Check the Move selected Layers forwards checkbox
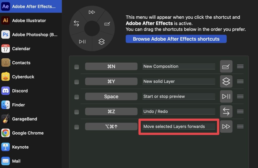 (x=77, y=127)
